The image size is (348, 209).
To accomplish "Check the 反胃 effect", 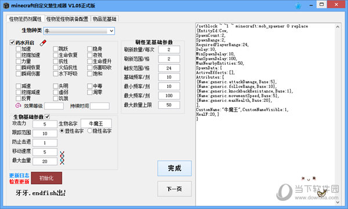I will (18, 98).
